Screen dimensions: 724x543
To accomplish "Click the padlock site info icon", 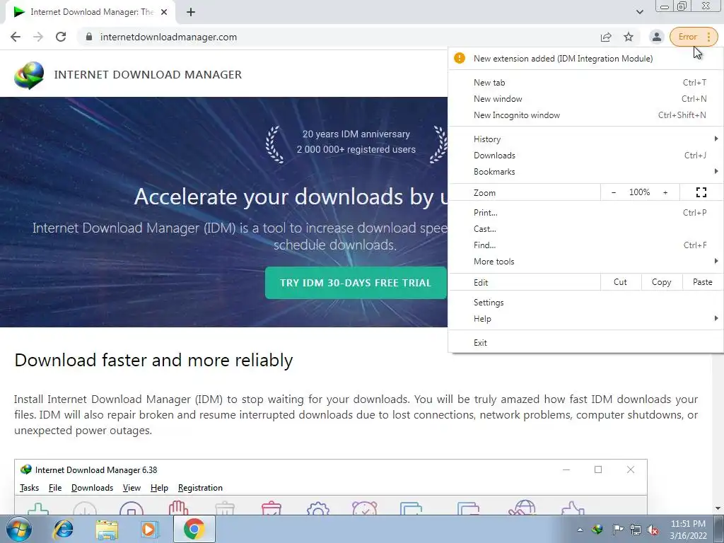I will 89,37.
